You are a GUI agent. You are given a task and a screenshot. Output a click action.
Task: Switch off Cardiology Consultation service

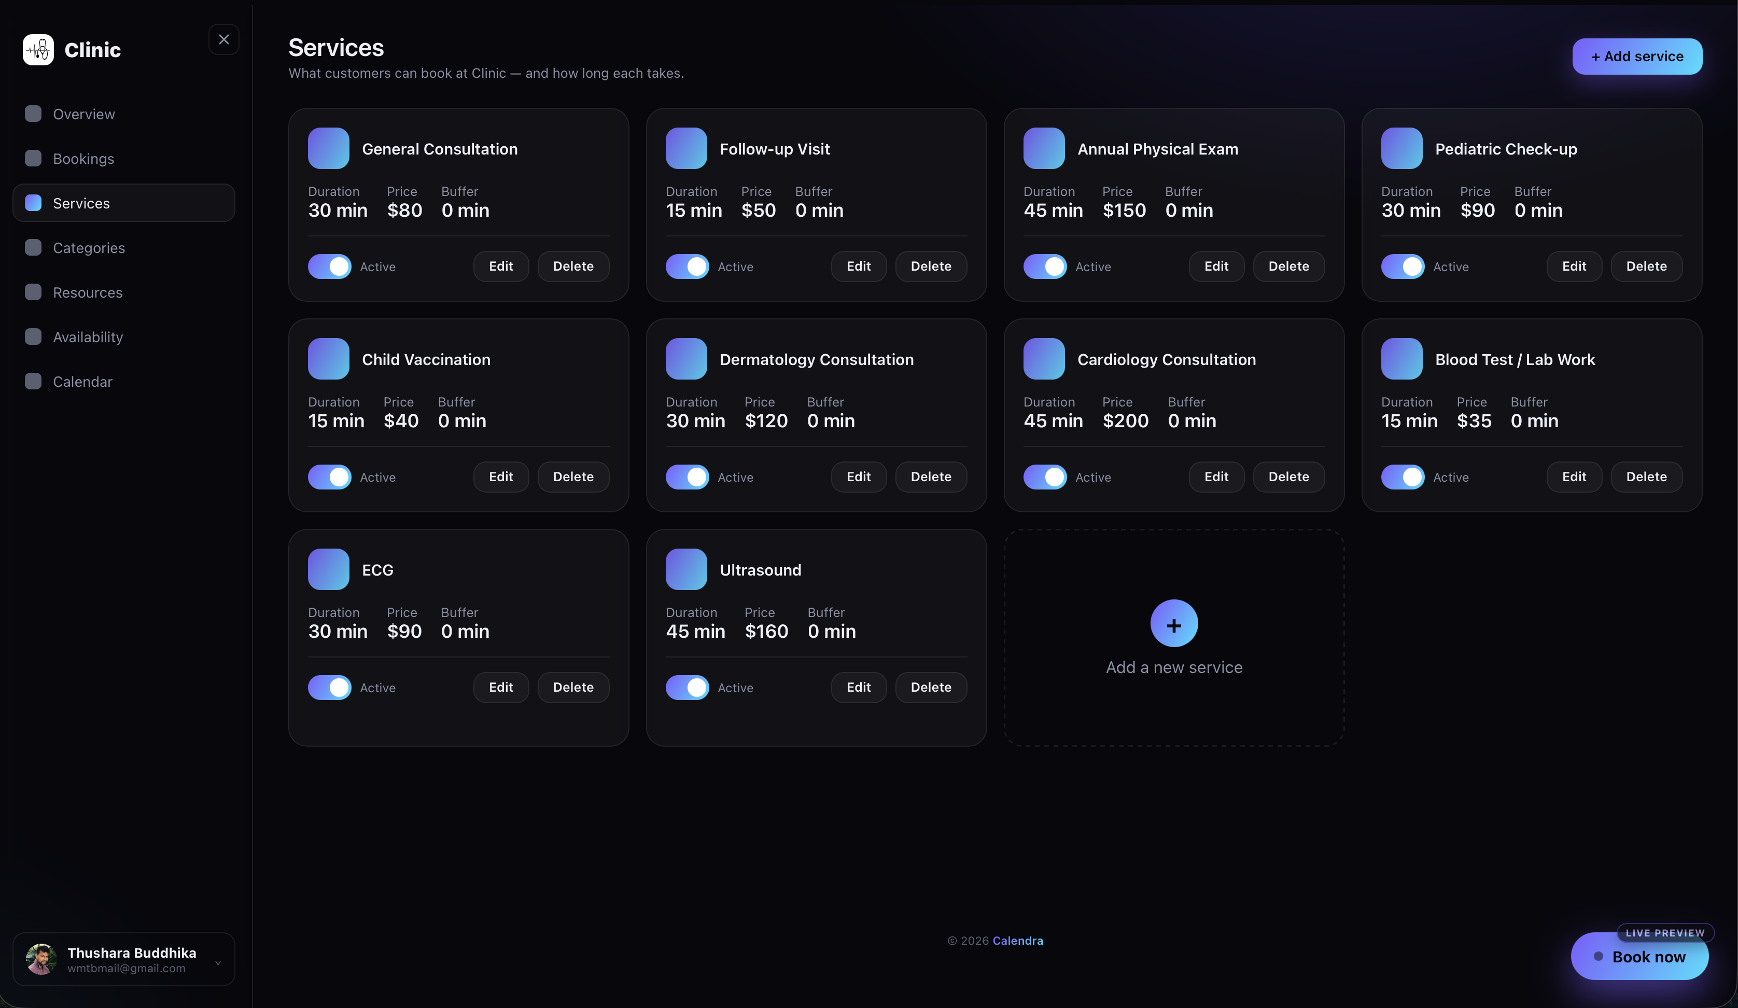1045,477
